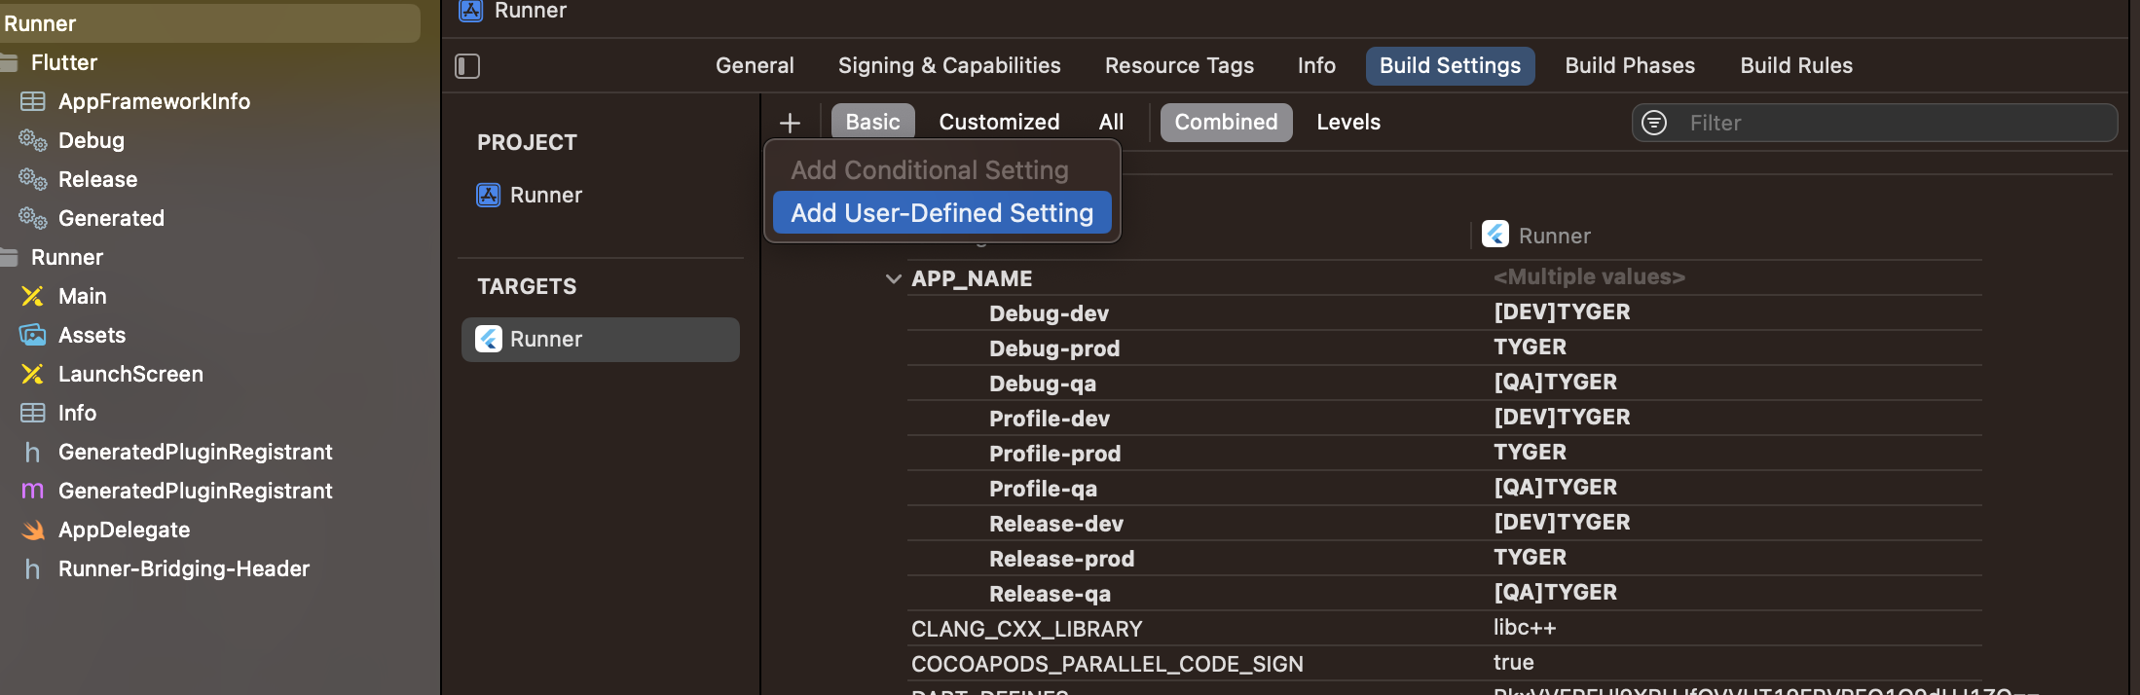Choose Add User-Defined Setting menu item

(941, 212)
